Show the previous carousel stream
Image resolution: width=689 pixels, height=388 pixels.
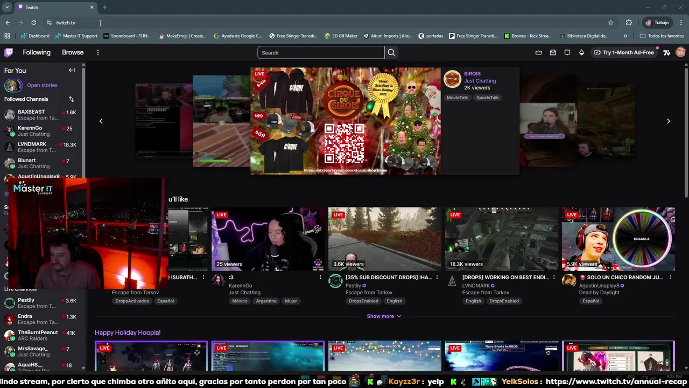[x=101, y=121]
